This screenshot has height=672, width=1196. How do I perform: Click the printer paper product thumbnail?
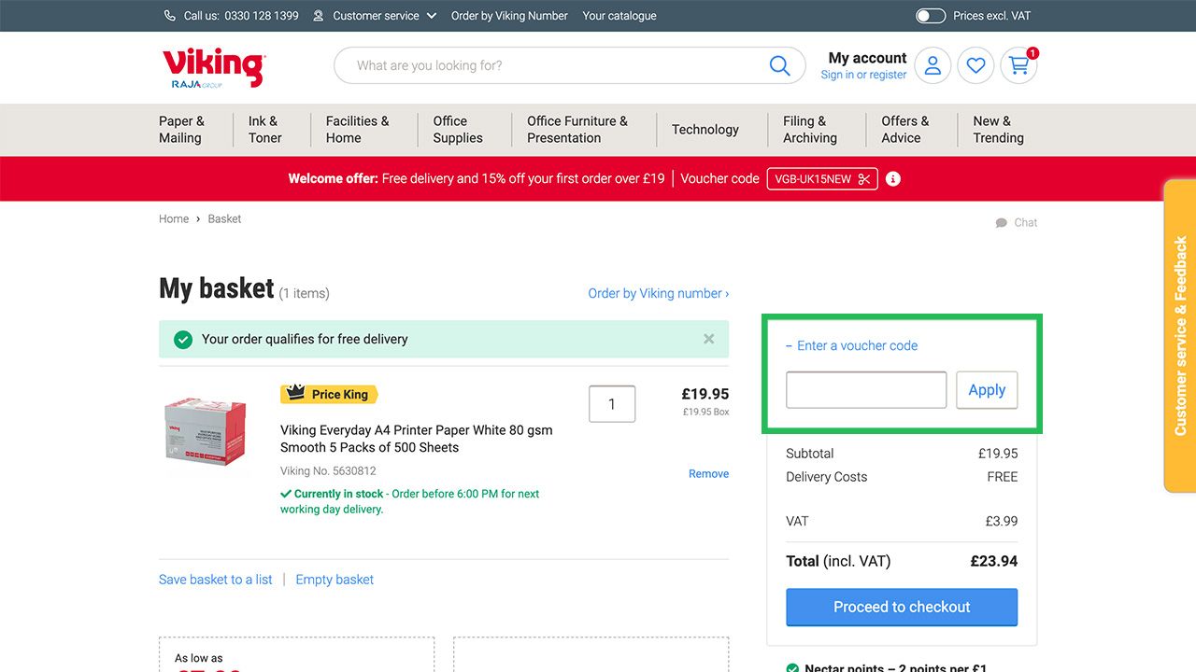tap(206, 429)
